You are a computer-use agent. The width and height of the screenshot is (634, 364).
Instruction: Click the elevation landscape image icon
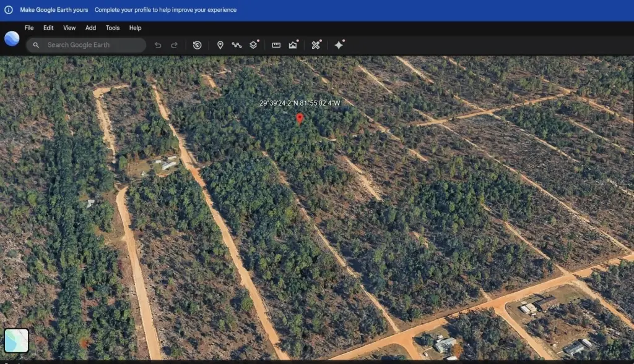point(293,45)
